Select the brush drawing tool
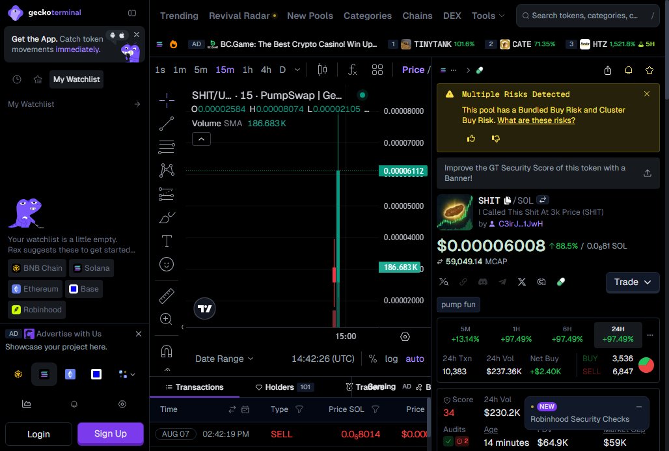Screen dimensions: 669x451 167,217
